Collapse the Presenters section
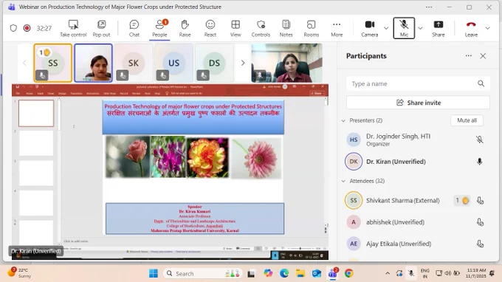This screenshot has width=502, height=282. pos(343,120)
